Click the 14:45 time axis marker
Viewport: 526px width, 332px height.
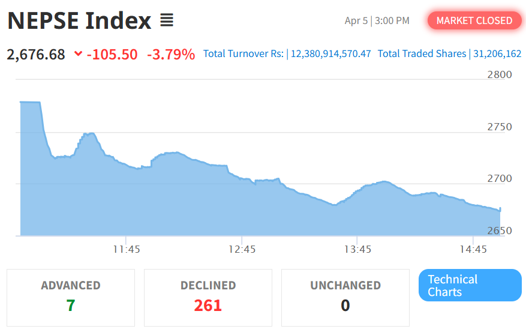click(x=473, y=249)
